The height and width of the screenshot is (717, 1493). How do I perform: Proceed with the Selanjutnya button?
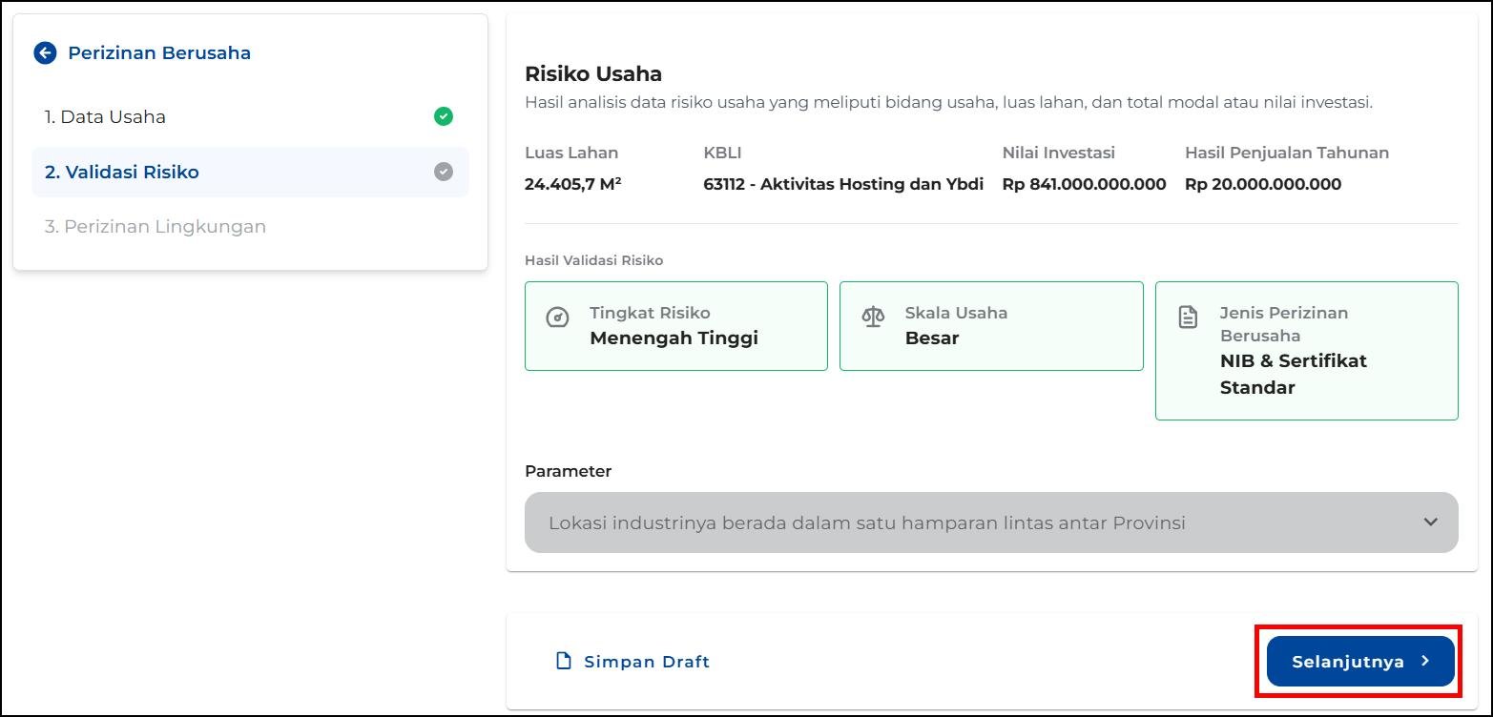tap(1360, 661)
